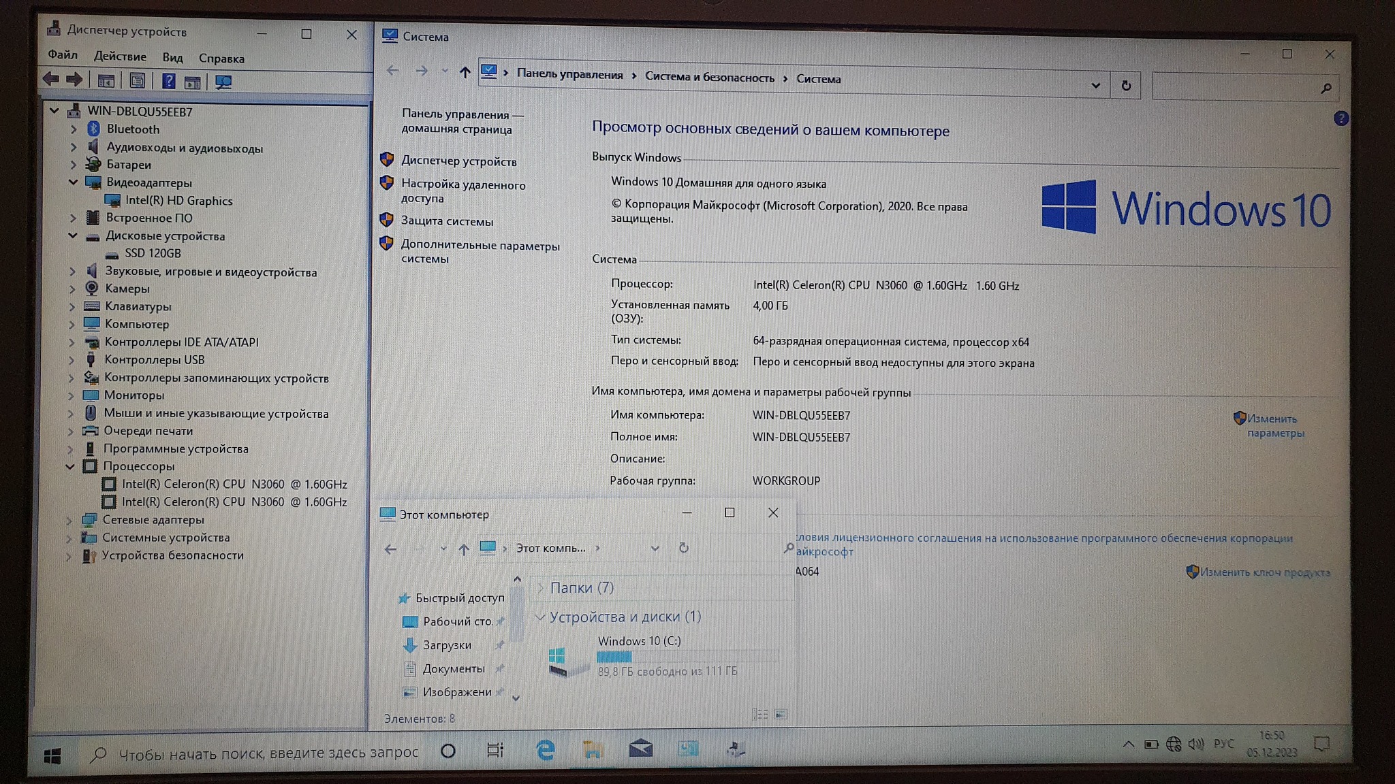Click the Task View taskbar icon
The image size is (1395, 784).
coord(495,750)
